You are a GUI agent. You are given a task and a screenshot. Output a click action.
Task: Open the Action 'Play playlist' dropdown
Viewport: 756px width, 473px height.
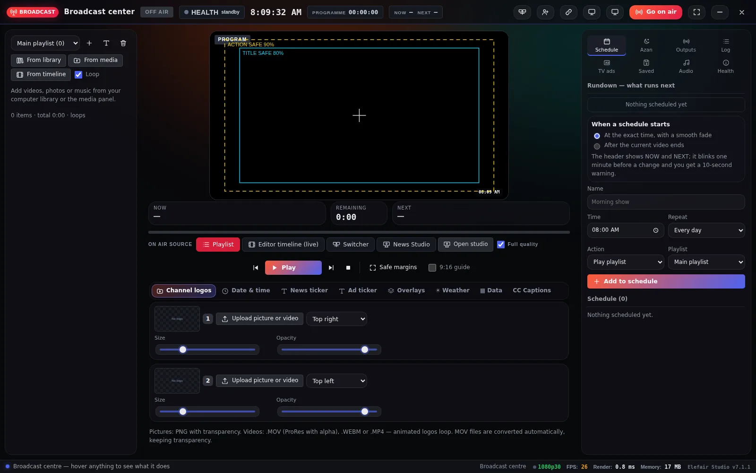pos(626,262)
